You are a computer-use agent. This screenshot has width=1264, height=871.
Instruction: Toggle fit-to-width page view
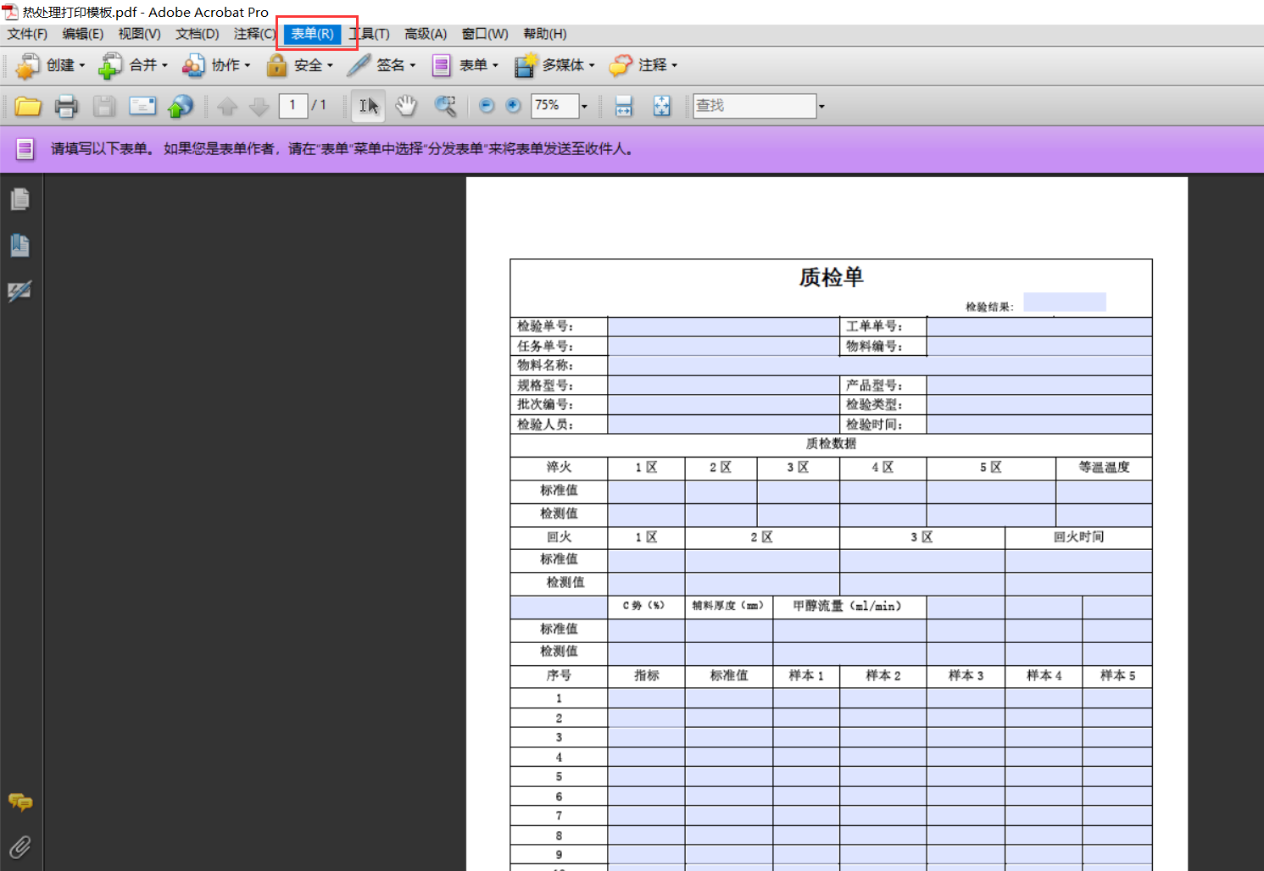[x=623, y=105]
